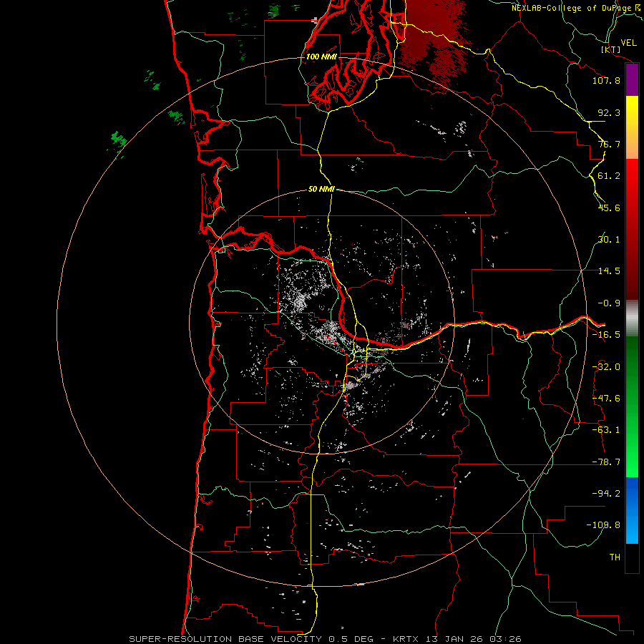644x644 pixels.
Task: Click the 107.8 legend value
Action: coord(606,80)
